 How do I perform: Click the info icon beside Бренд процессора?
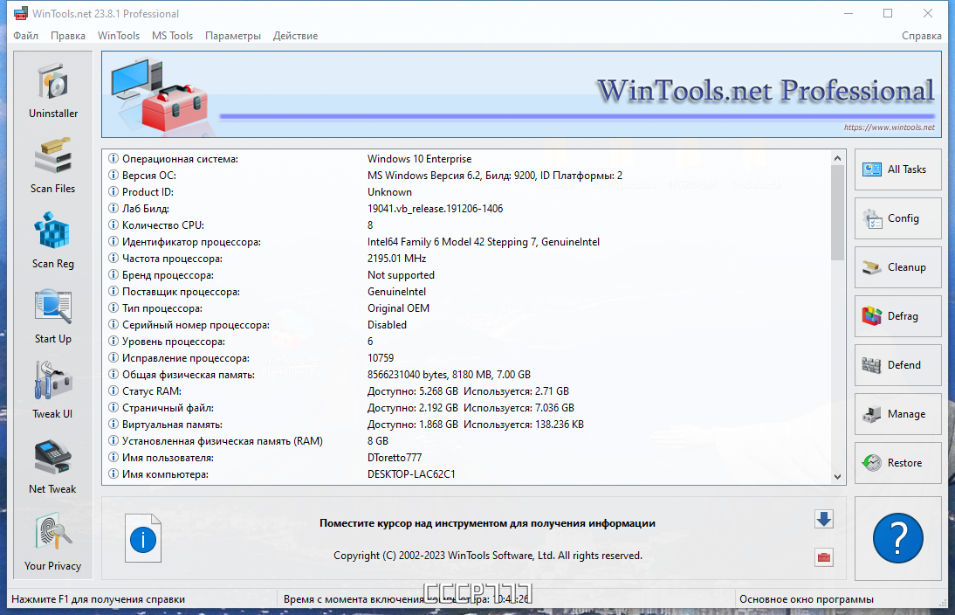coord(113,275)
